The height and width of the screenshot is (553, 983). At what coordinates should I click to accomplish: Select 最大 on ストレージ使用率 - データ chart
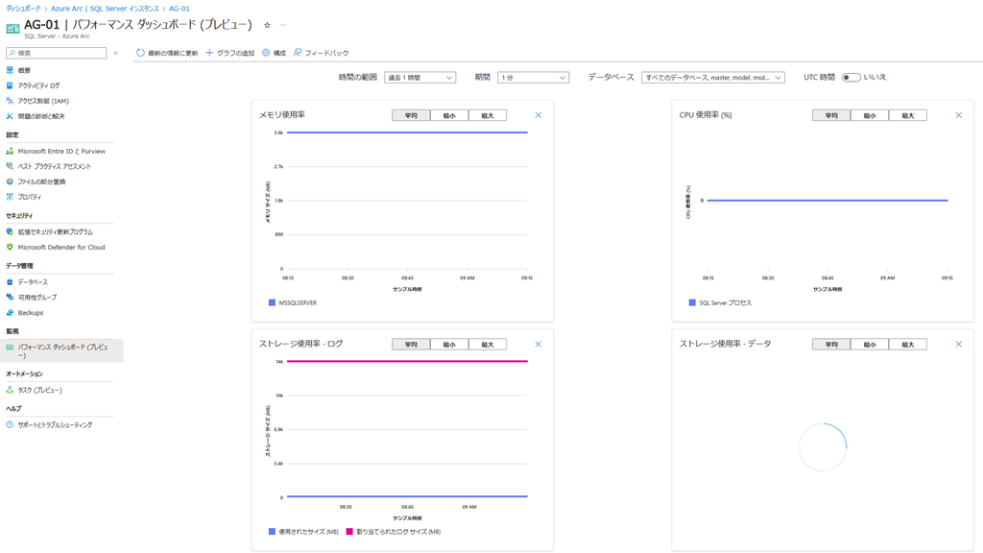coord(908,345)
